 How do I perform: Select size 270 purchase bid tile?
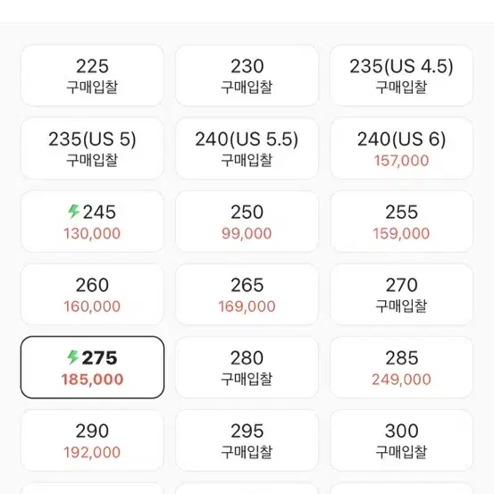point(401,295)
